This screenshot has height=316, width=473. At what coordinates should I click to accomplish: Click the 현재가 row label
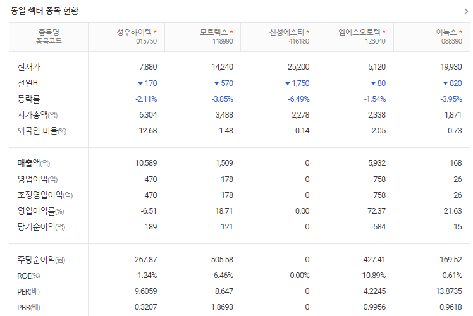[x=28, y=67]
